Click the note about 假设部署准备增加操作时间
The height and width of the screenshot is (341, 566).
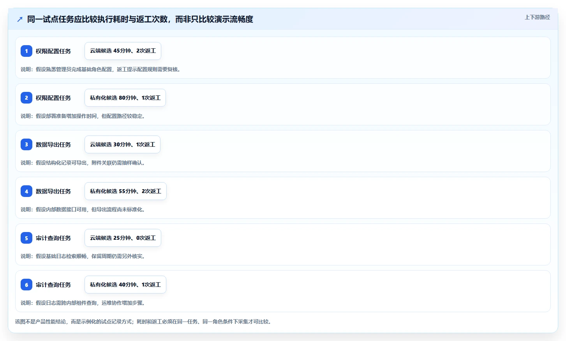click(x=84, y=116)
